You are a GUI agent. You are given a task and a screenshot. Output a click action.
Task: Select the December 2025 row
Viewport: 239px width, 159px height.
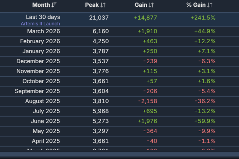coord(119,61)
